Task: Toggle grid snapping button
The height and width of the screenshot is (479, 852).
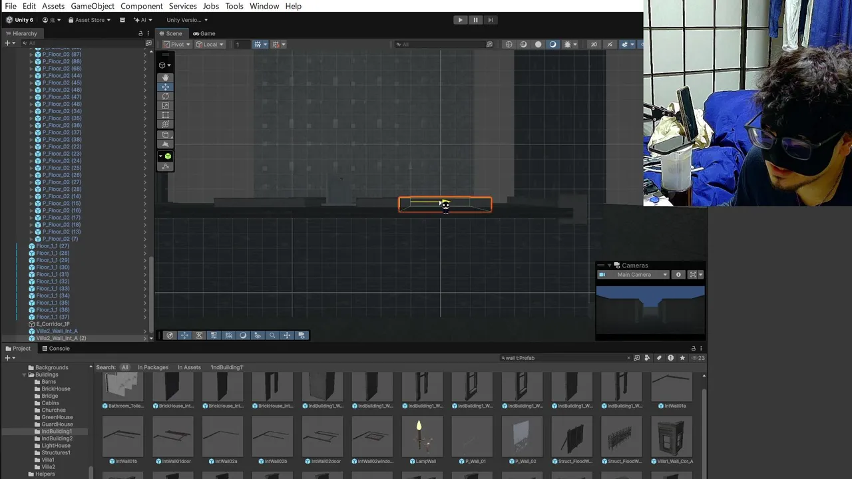Action: pyautogui.click(x=258, y=45)
